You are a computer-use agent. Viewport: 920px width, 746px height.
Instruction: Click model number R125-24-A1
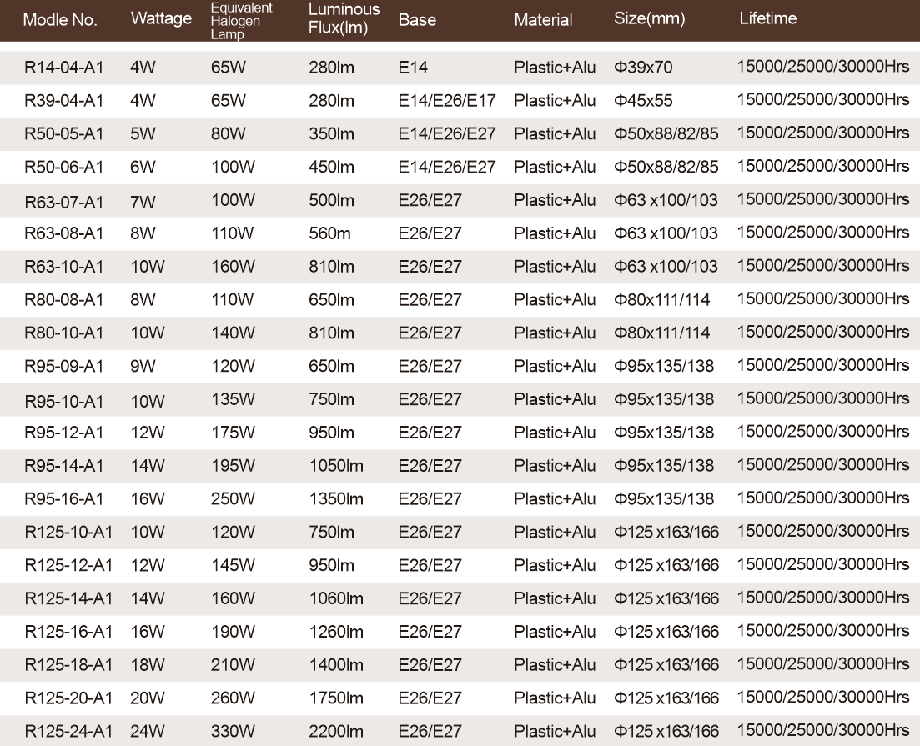pos(68,732)
